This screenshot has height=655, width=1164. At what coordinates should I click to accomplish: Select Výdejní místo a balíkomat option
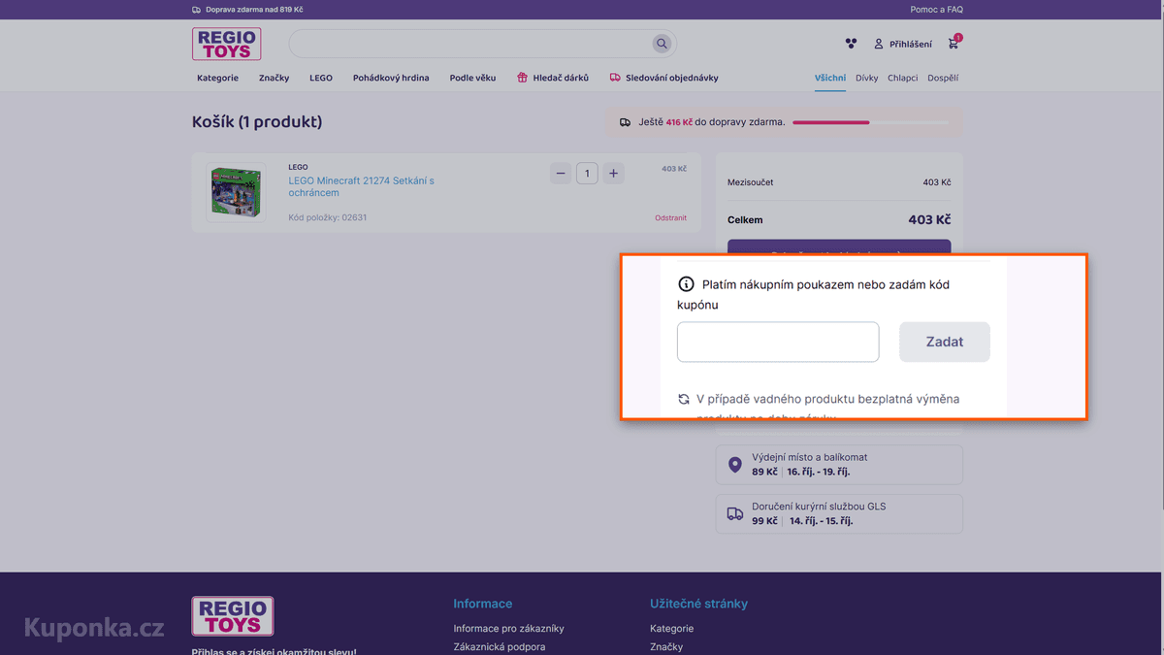pos(839,465)
